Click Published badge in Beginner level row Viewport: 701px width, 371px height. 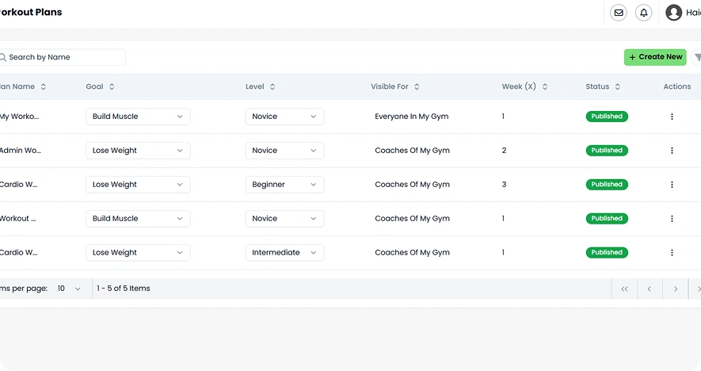607,185
